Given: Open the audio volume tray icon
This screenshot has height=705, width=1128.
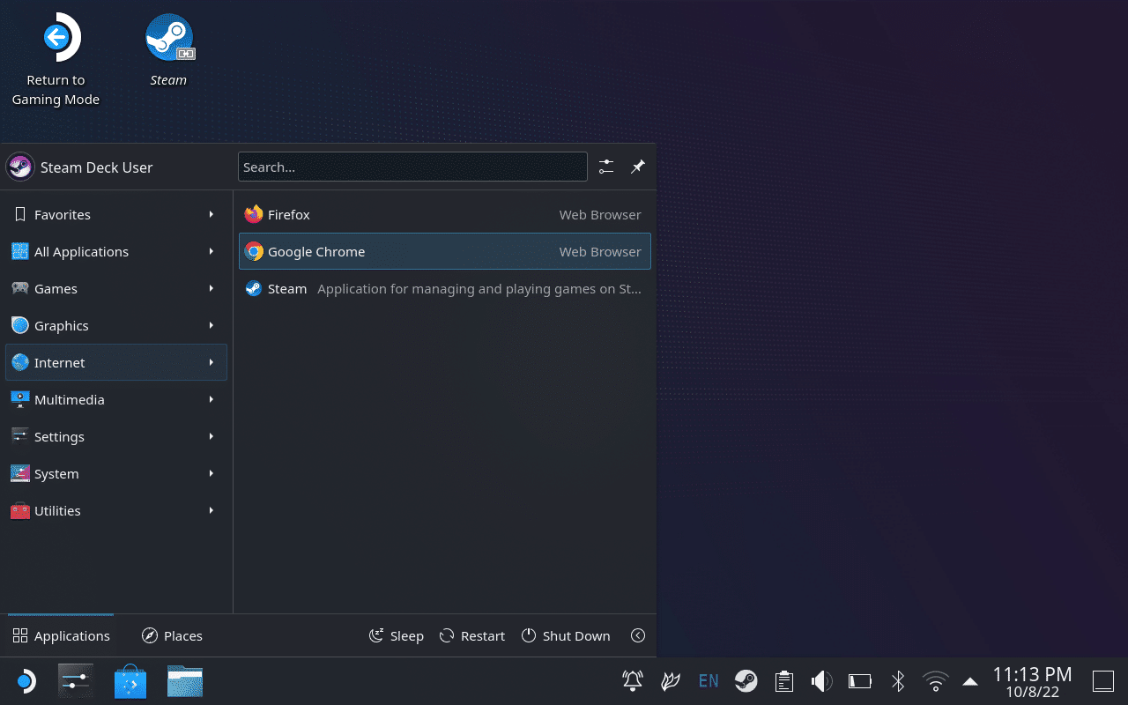Looking at the screenshot, I should pyautogui.click(x=822, y=680).
